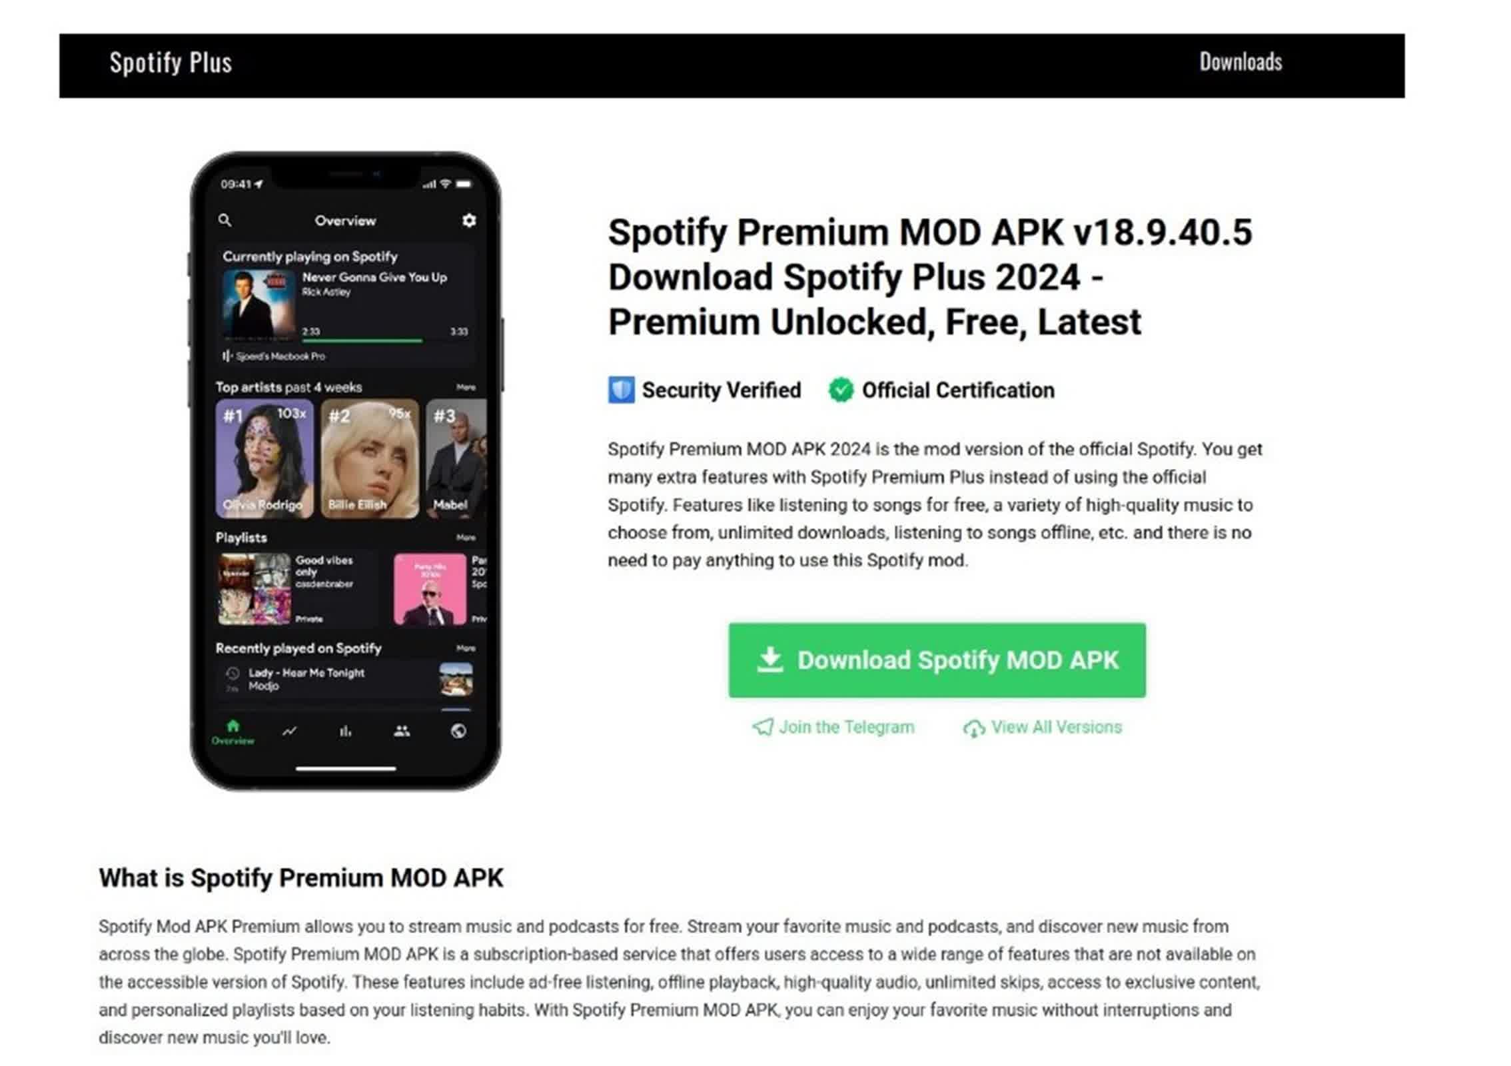The image size is (1511, 1066).
Task: Click the blue Security Verified shield icon
Action: tap(621, 390)
